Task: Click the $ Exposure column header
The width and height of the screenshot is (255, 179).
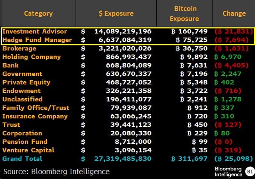Action: coord(116,14)
